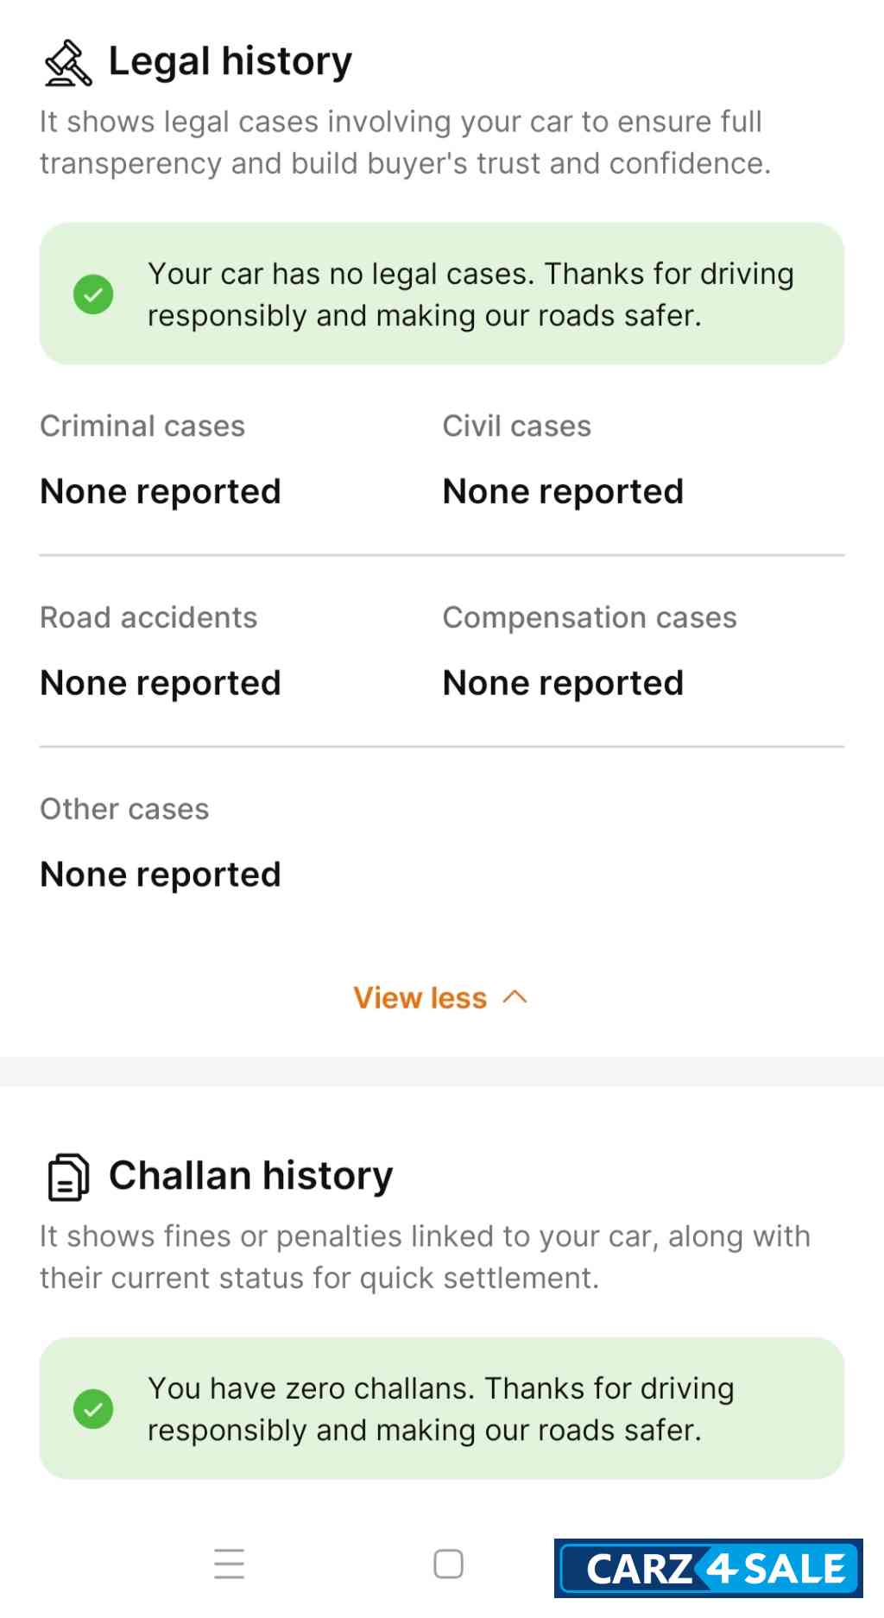The width and height of the screenshot is (884, 1618).
Task: Click the Legal history gavel icon
Action: (x=67, y=63)
